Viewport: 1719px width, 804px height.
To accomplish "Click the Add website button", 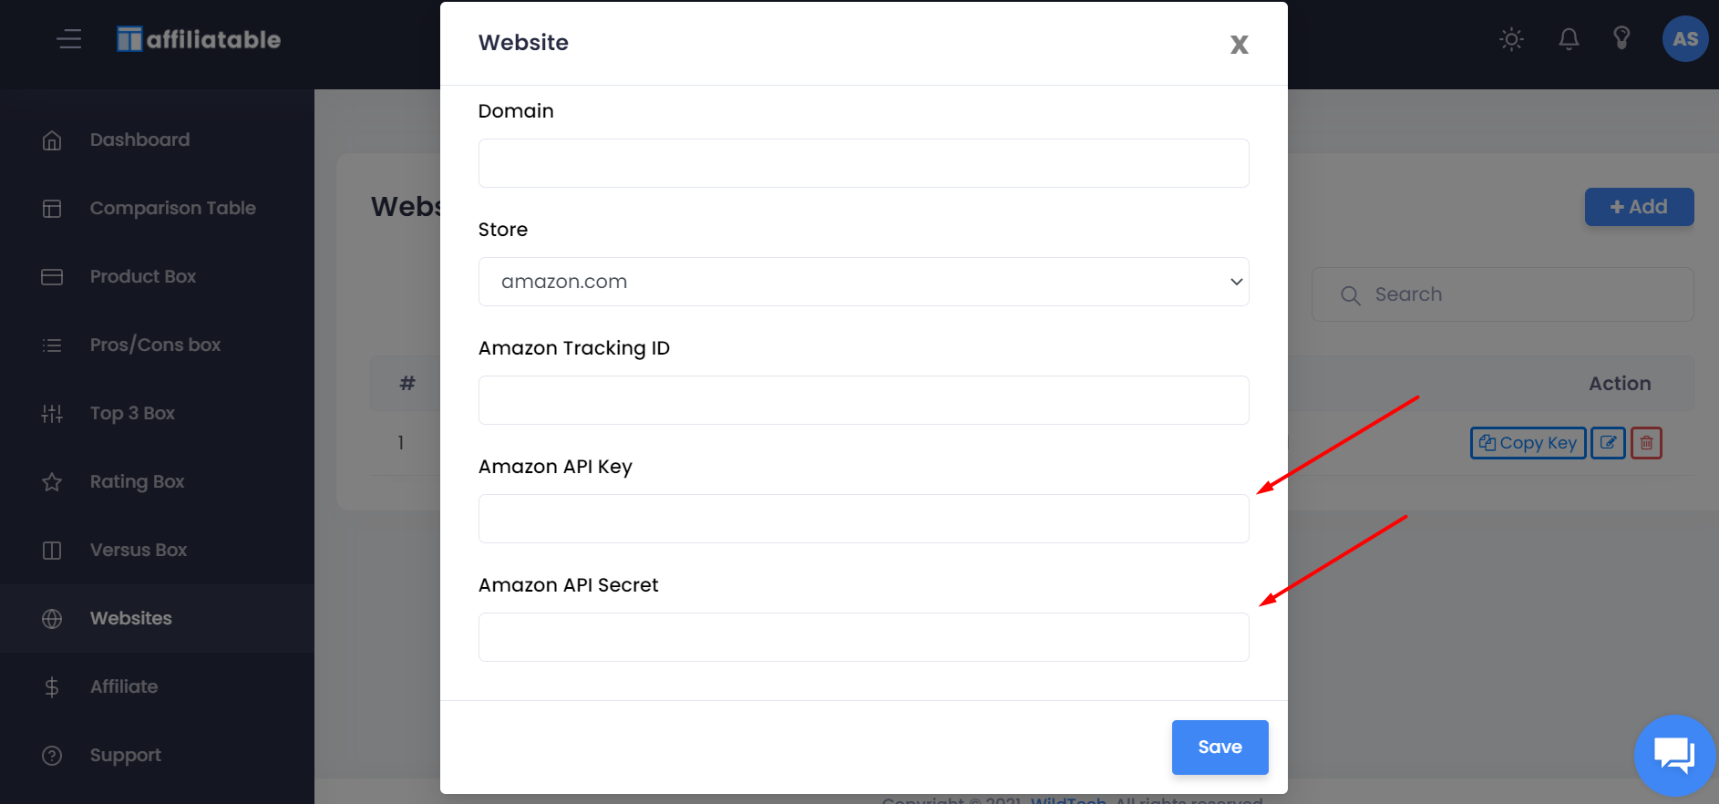I will (1639, 207).
